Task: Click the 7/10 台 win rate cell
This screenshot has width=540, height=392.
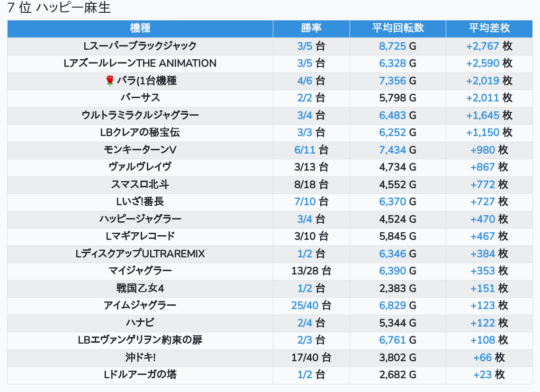Action: (311, 202)
